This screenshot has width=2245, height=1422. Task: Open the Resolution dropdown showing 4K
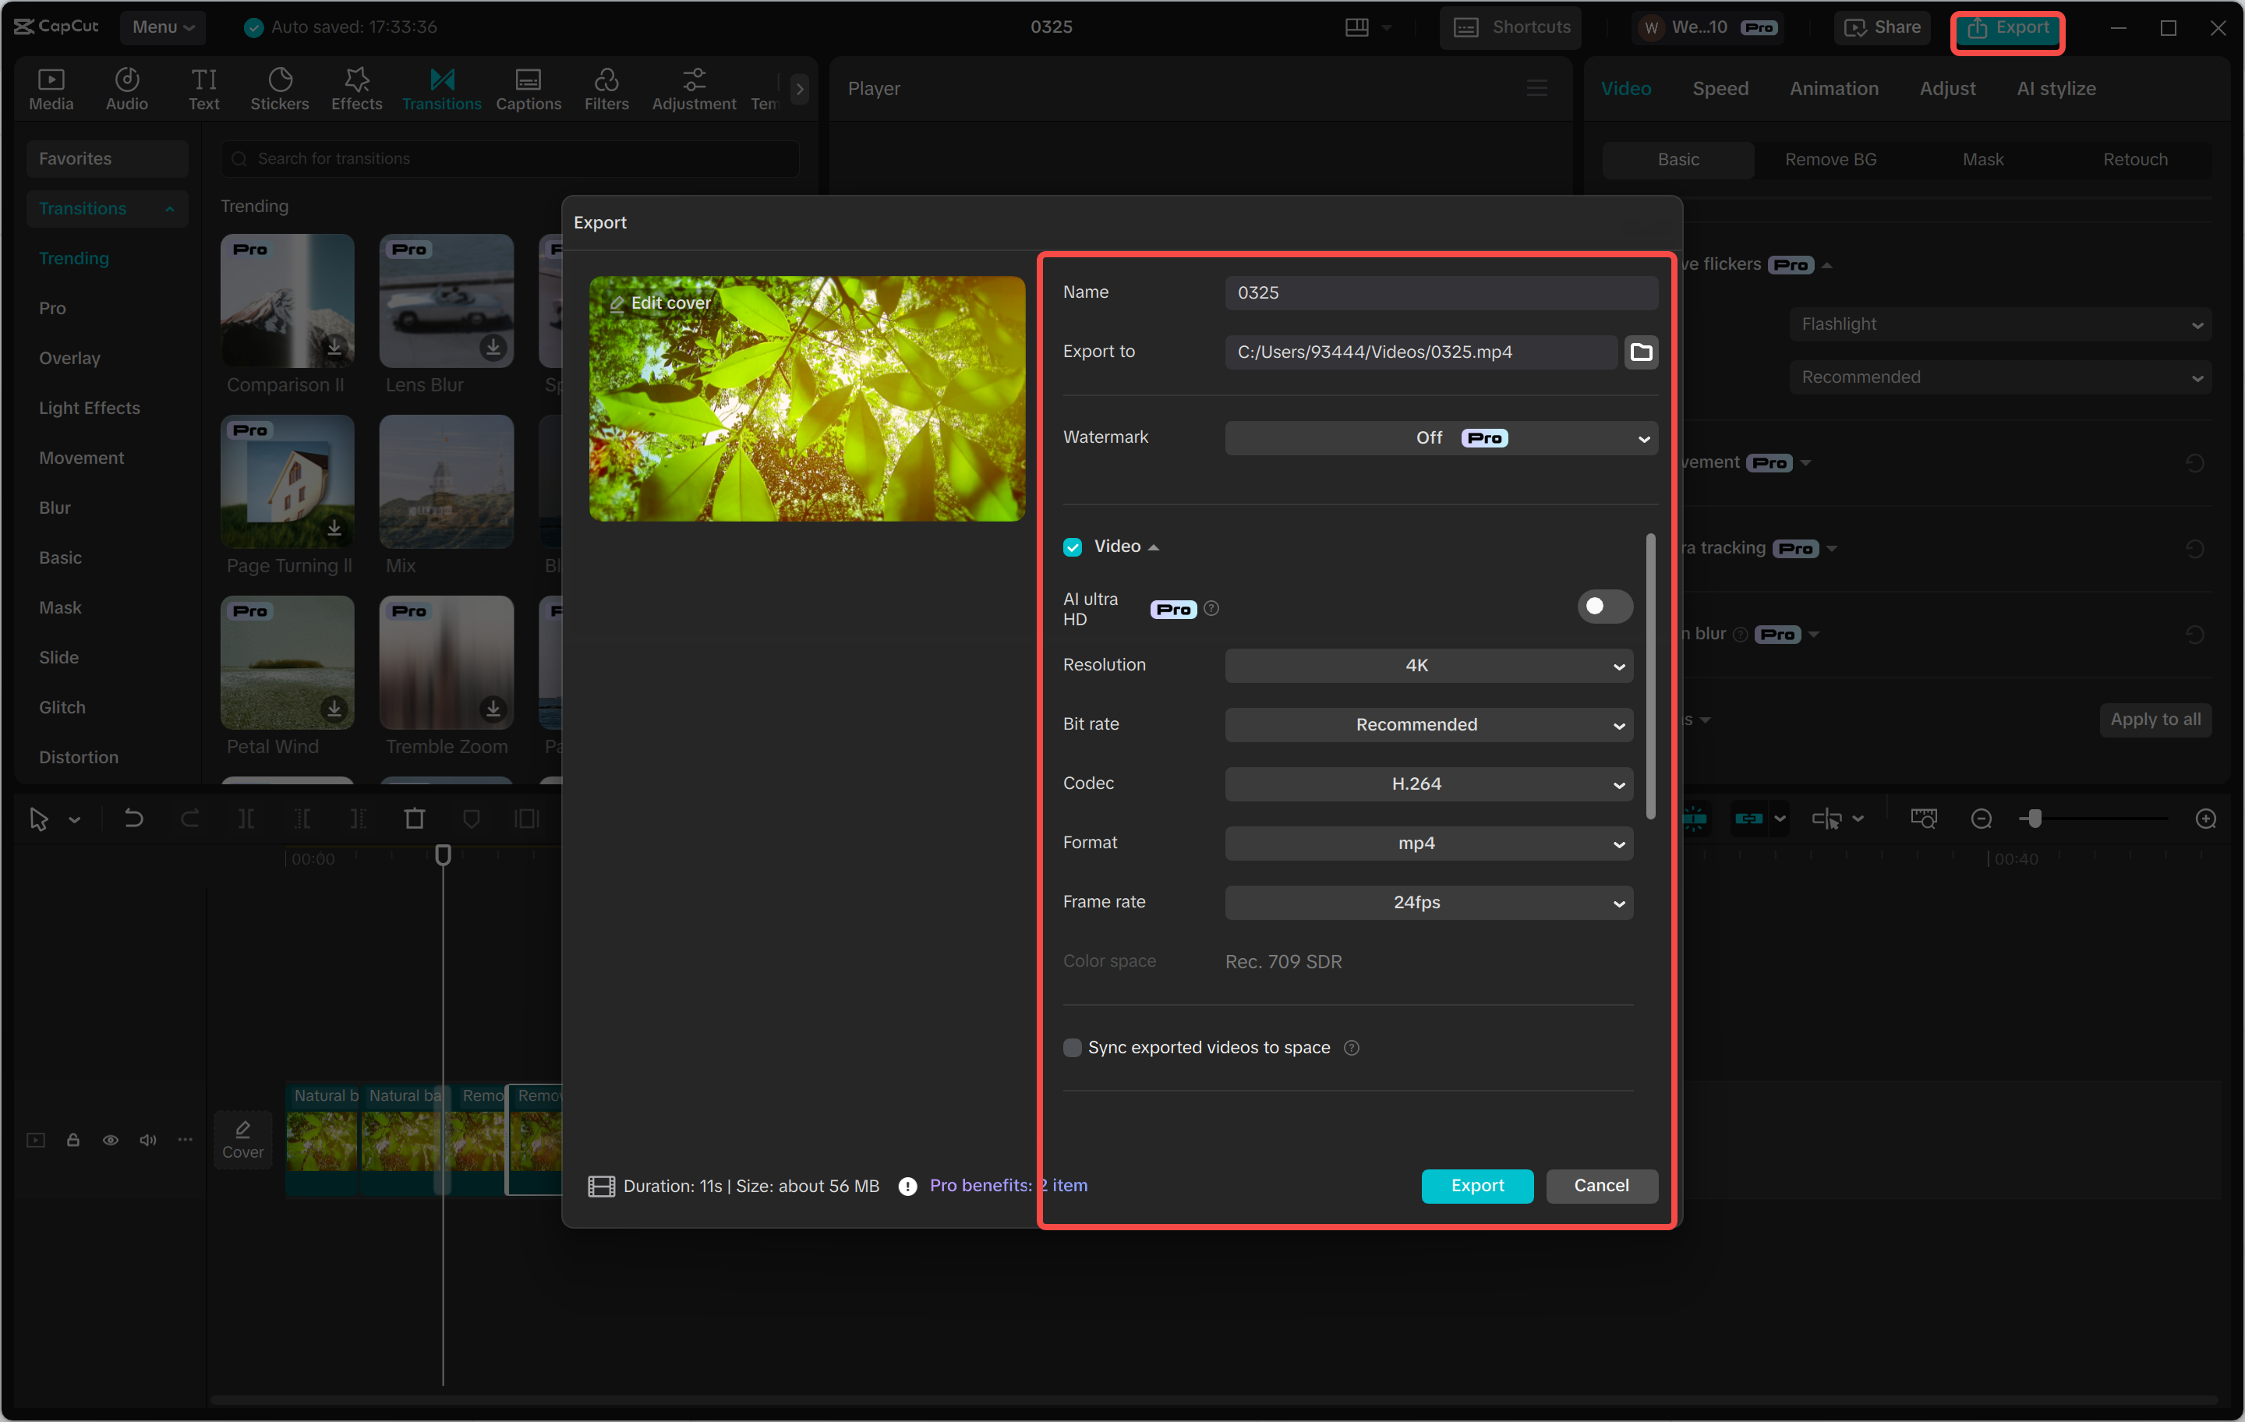click(x=1428, y=665)
